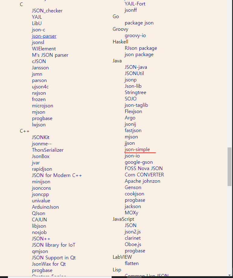
Task: Click JsonWax for Qt link
Action: 49,264
